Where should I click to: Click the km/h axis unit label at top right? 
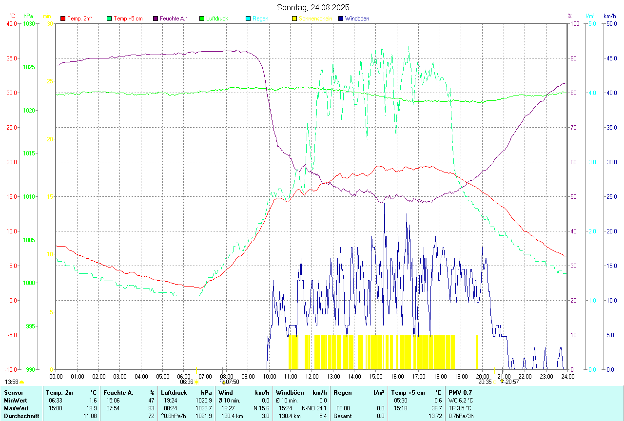pos(609,16)
